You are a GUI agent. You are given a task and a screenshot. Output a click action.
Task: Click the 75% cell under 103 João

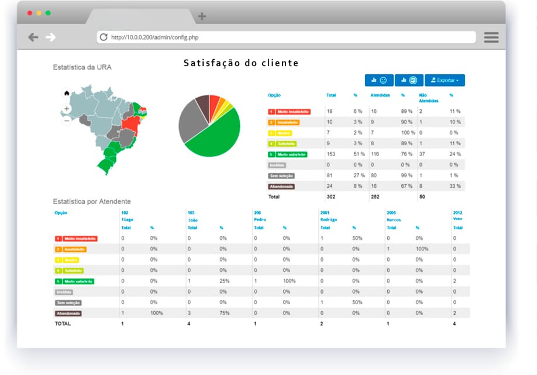[x=224, y=313]
